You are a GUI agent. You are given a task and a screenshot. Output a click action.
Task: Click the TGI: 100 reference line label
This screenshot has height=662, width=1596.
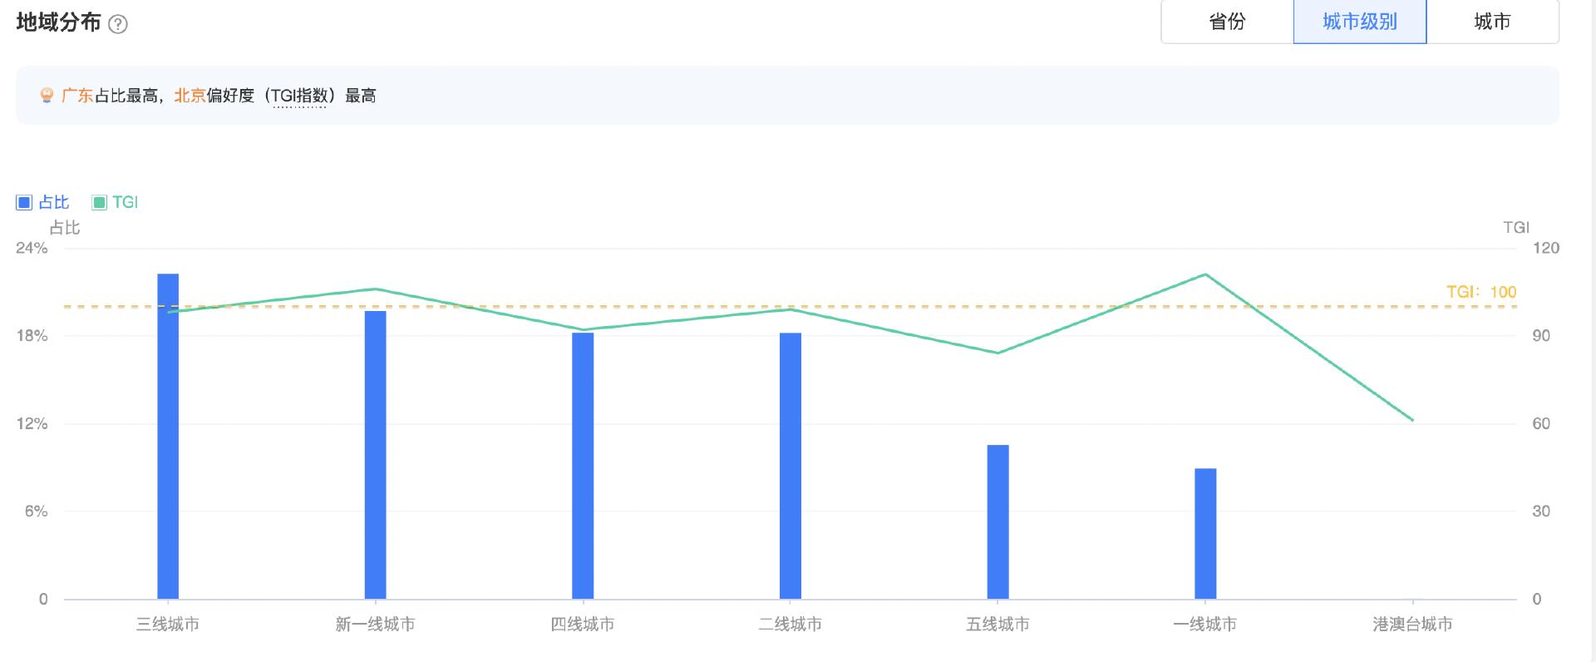(x=1481, y=292)
